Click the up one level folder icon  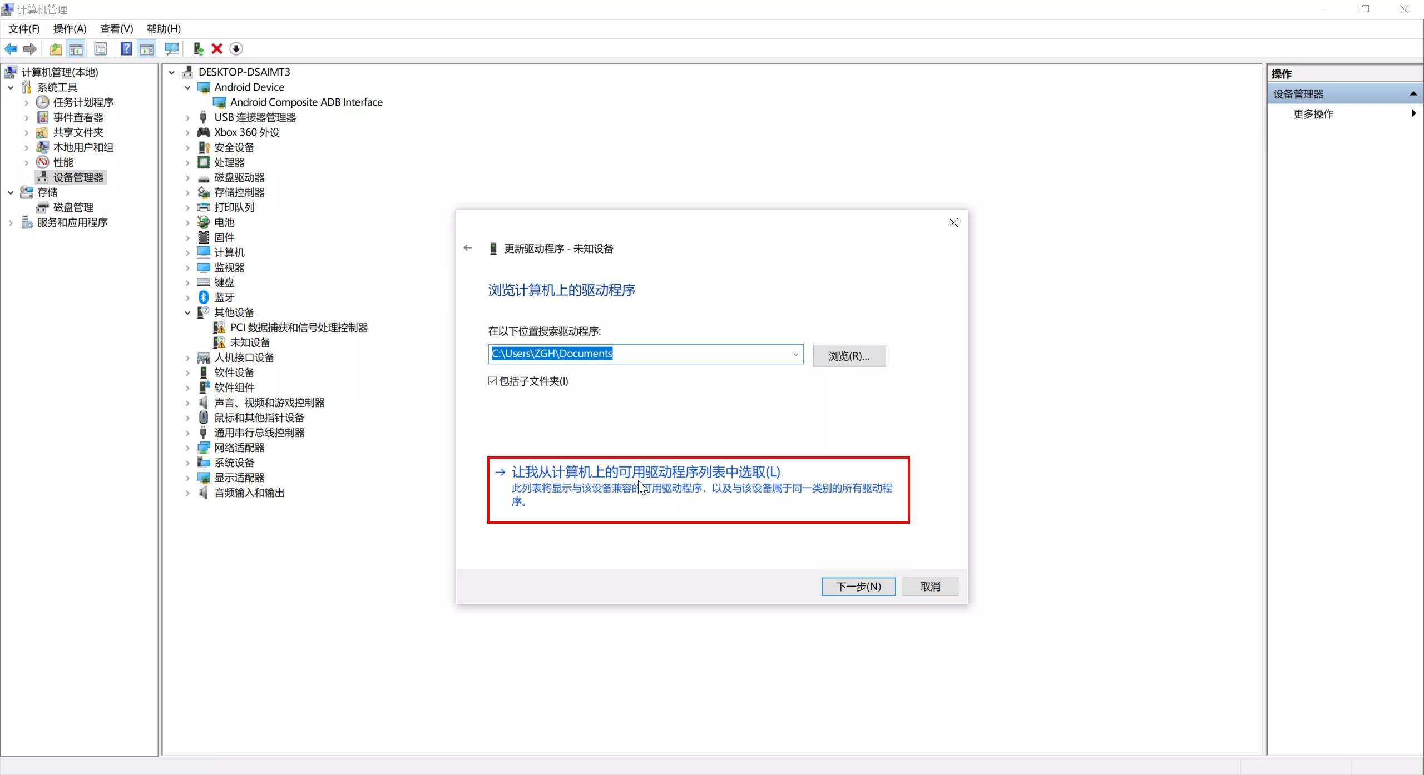pos(56,49)
